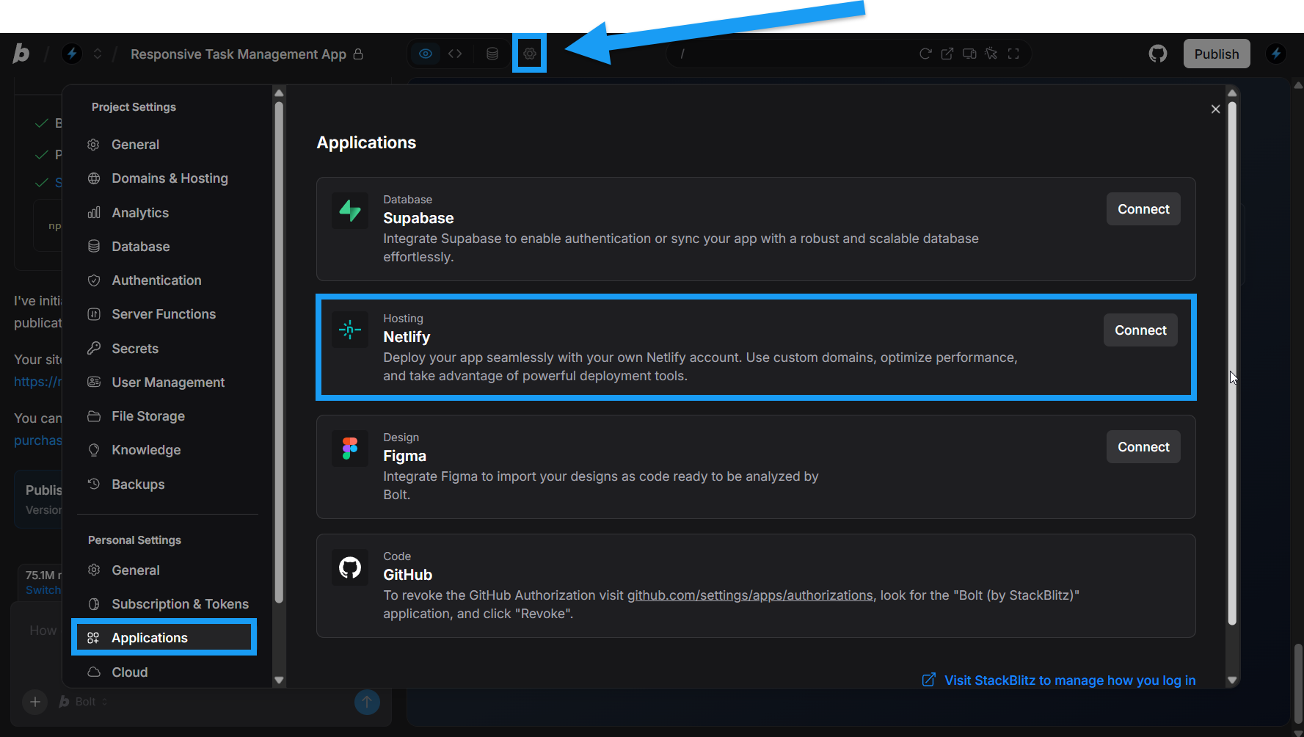Click the Responsive Task Management App title
The width and height of the screenshot is (1304, 737).
238,54
